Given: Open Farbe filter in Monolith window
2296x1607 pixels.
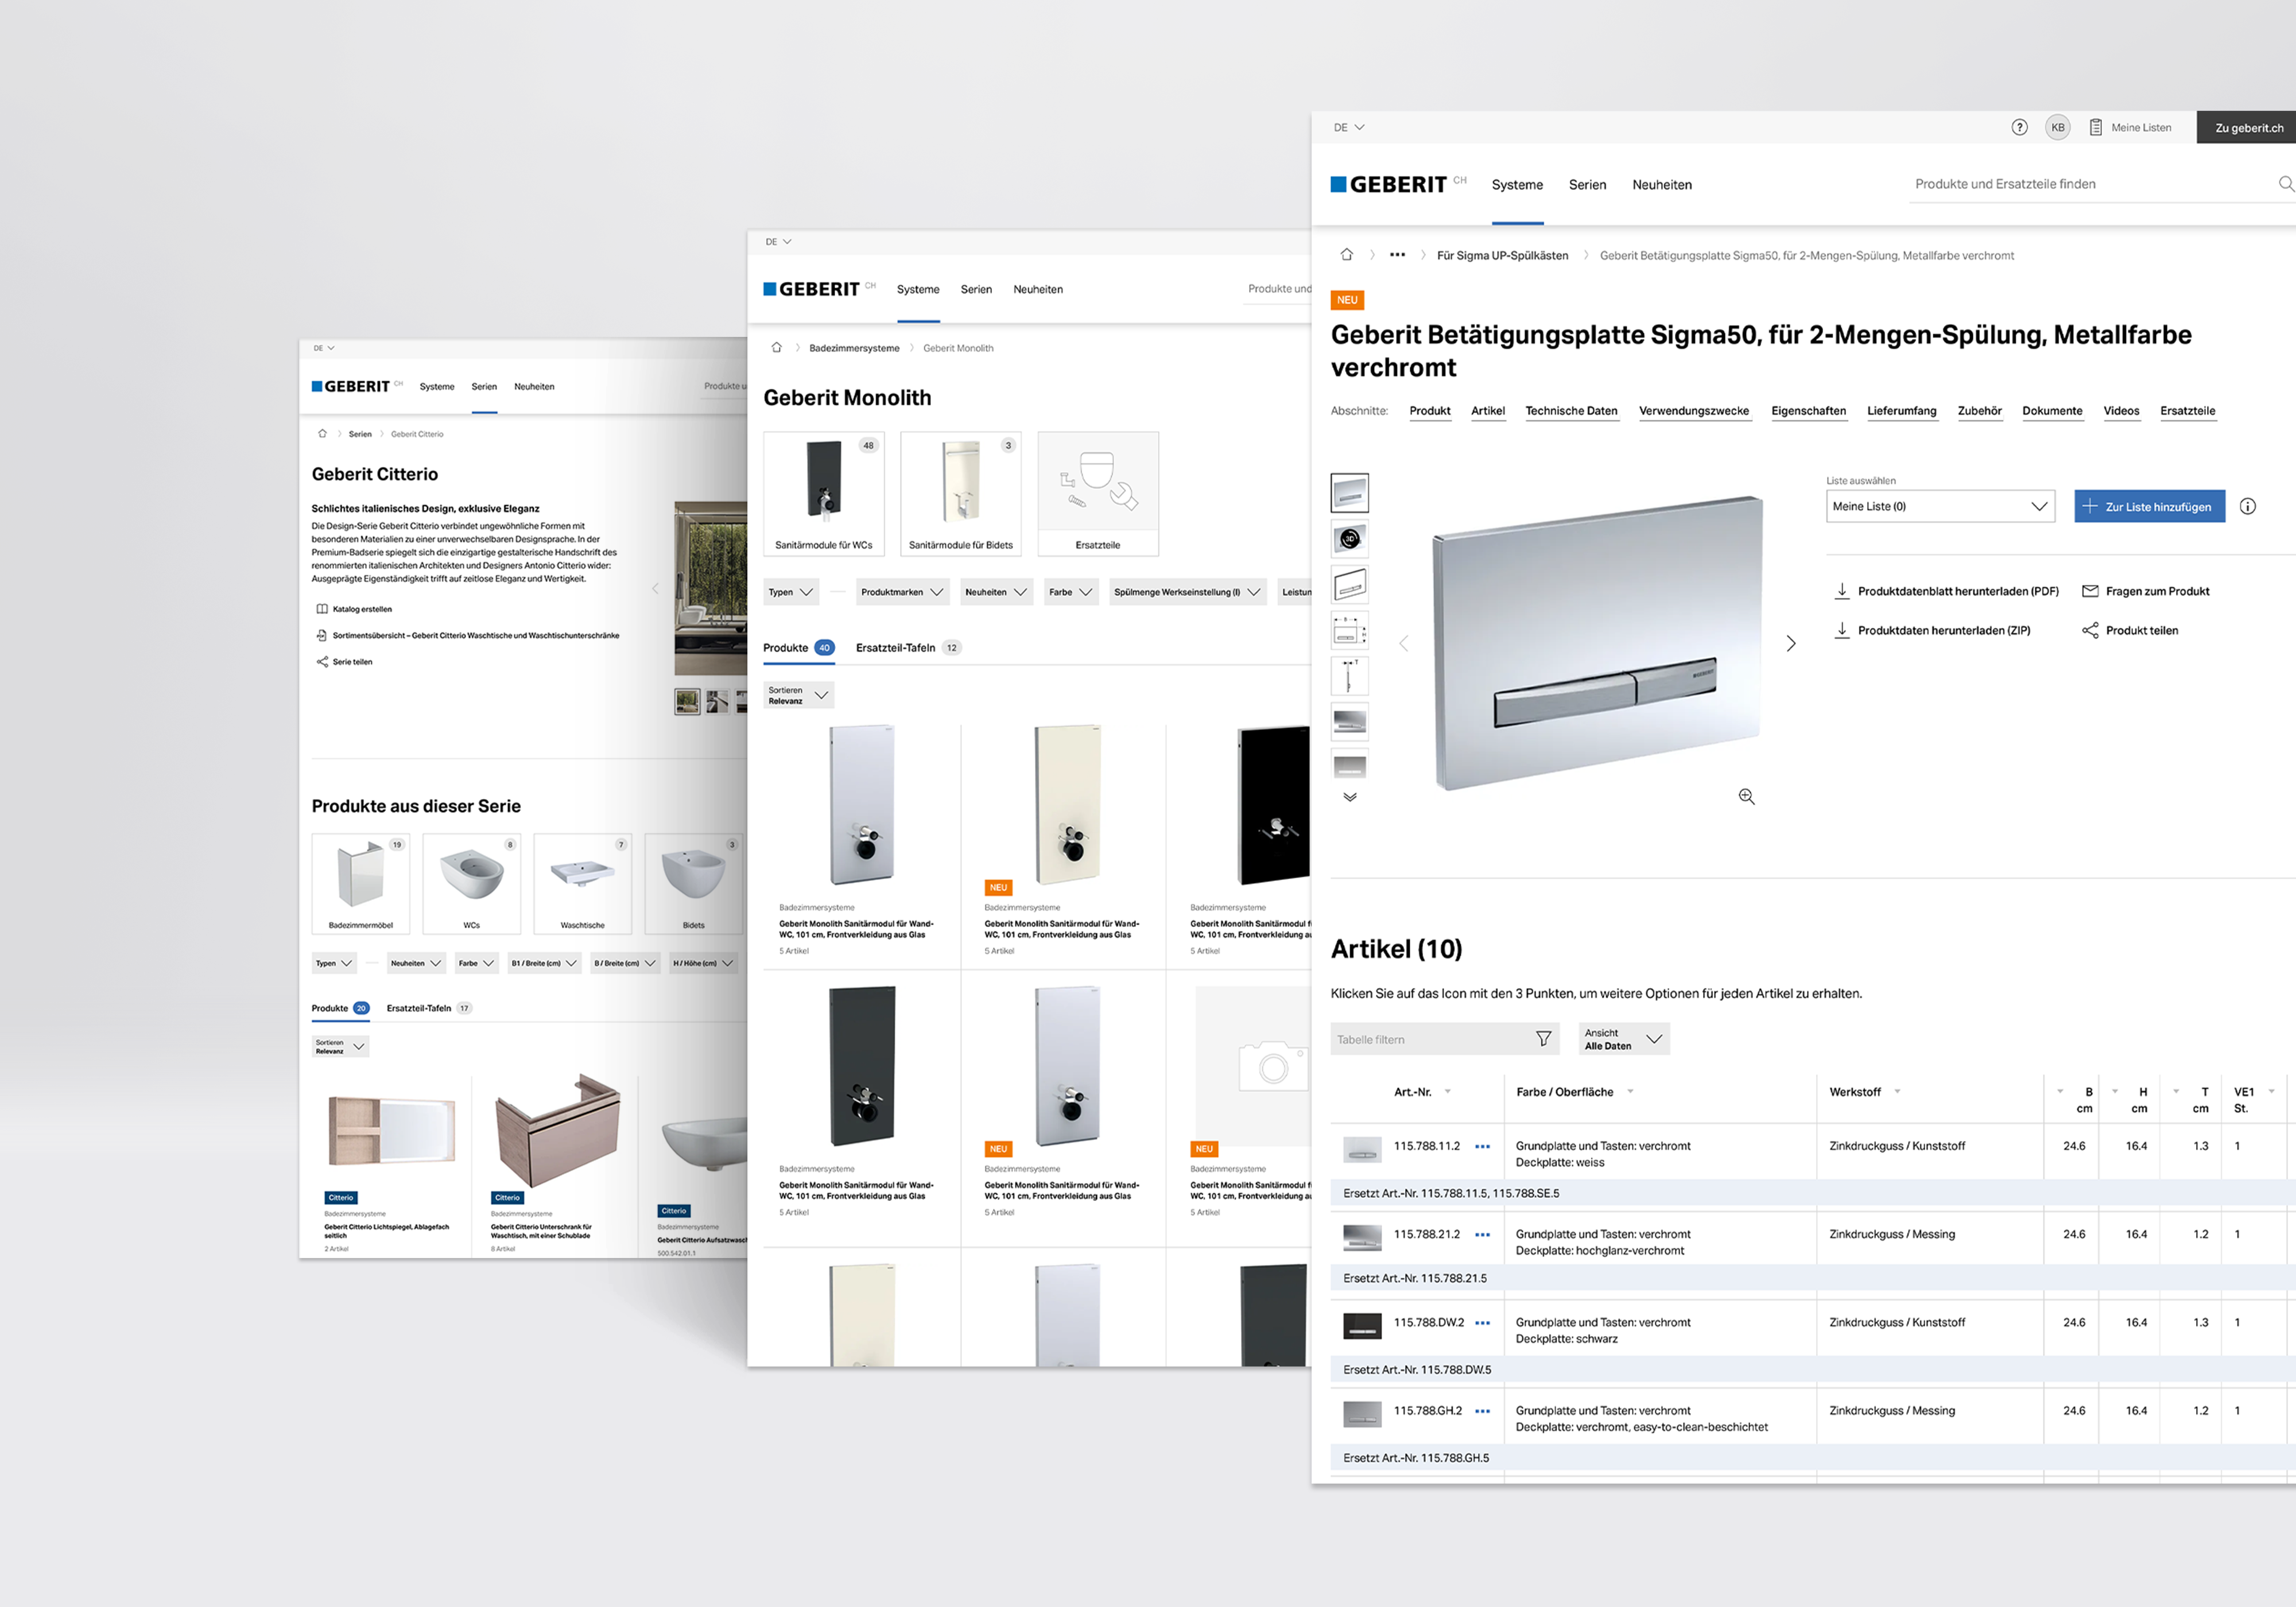Looking at the screenshot, I should 1070,592.
